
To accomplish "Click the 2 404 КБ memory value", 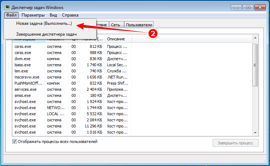I will click(94, 89).
